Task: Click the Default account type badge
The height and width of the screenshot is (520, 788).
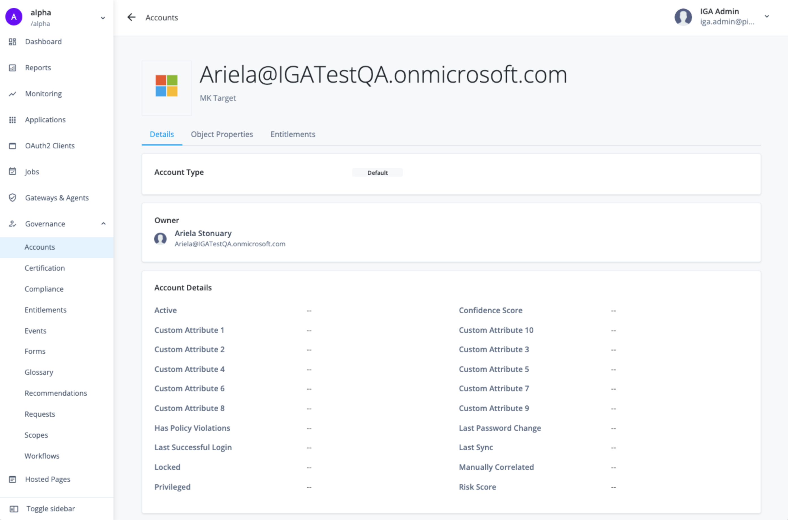Action: coord(377,172)
